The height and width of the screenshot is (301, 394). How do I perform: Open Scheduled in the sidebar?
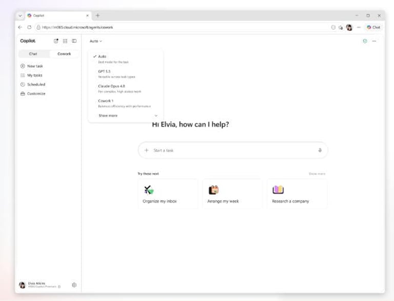tap(36, 85)
